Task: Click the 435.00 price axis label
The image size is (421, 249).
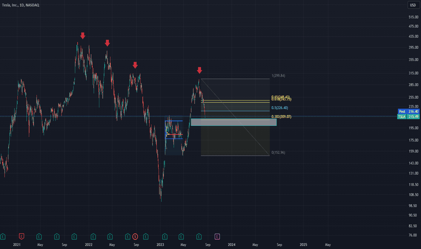Action: pos(413,36)
